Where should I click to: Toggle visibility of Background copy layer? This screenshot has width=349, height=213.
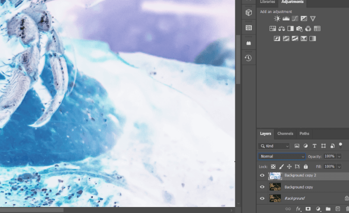262,187
